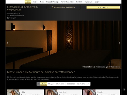
Task: Go to the Team page
Action: point(42,2)
